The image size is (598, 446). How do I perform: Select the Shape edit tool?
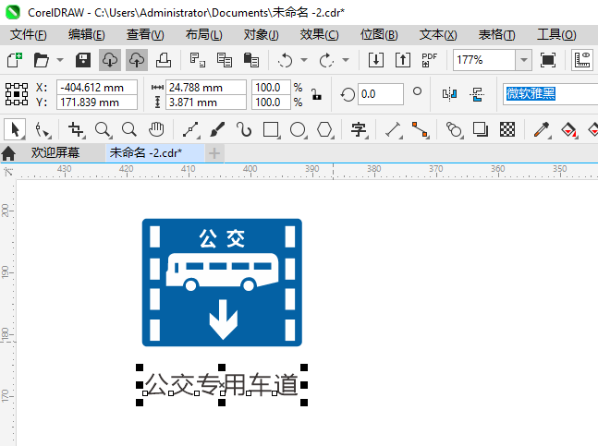coord(42,130)
